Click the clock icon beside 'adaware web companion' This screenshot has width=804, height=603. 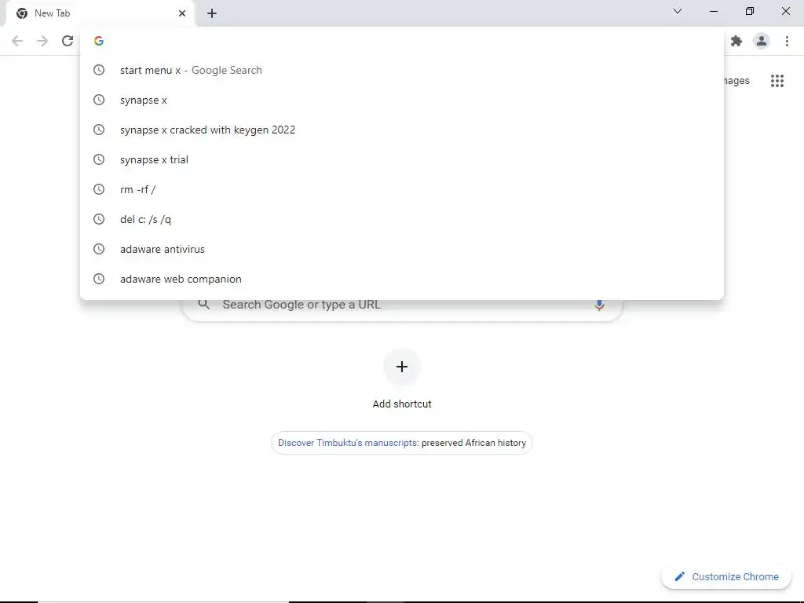click(99, 279)
